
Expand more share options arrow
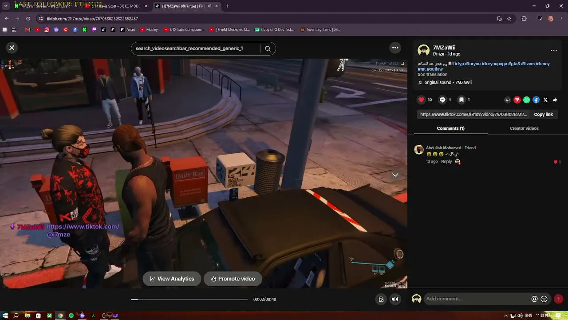tap(555, 100)
